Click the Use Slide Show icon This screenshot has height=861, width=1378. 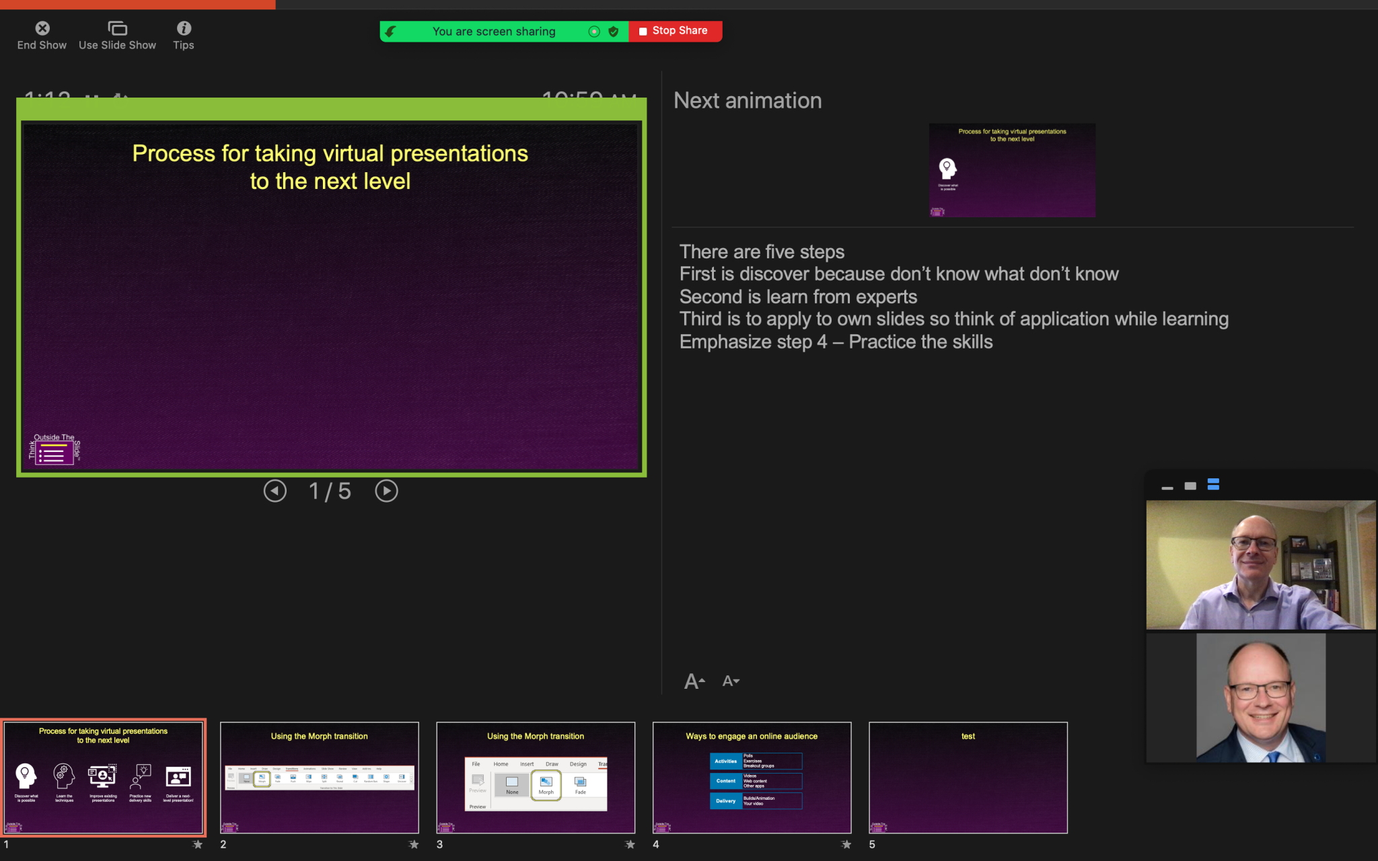pyautogui.click(x=117, y=28)
